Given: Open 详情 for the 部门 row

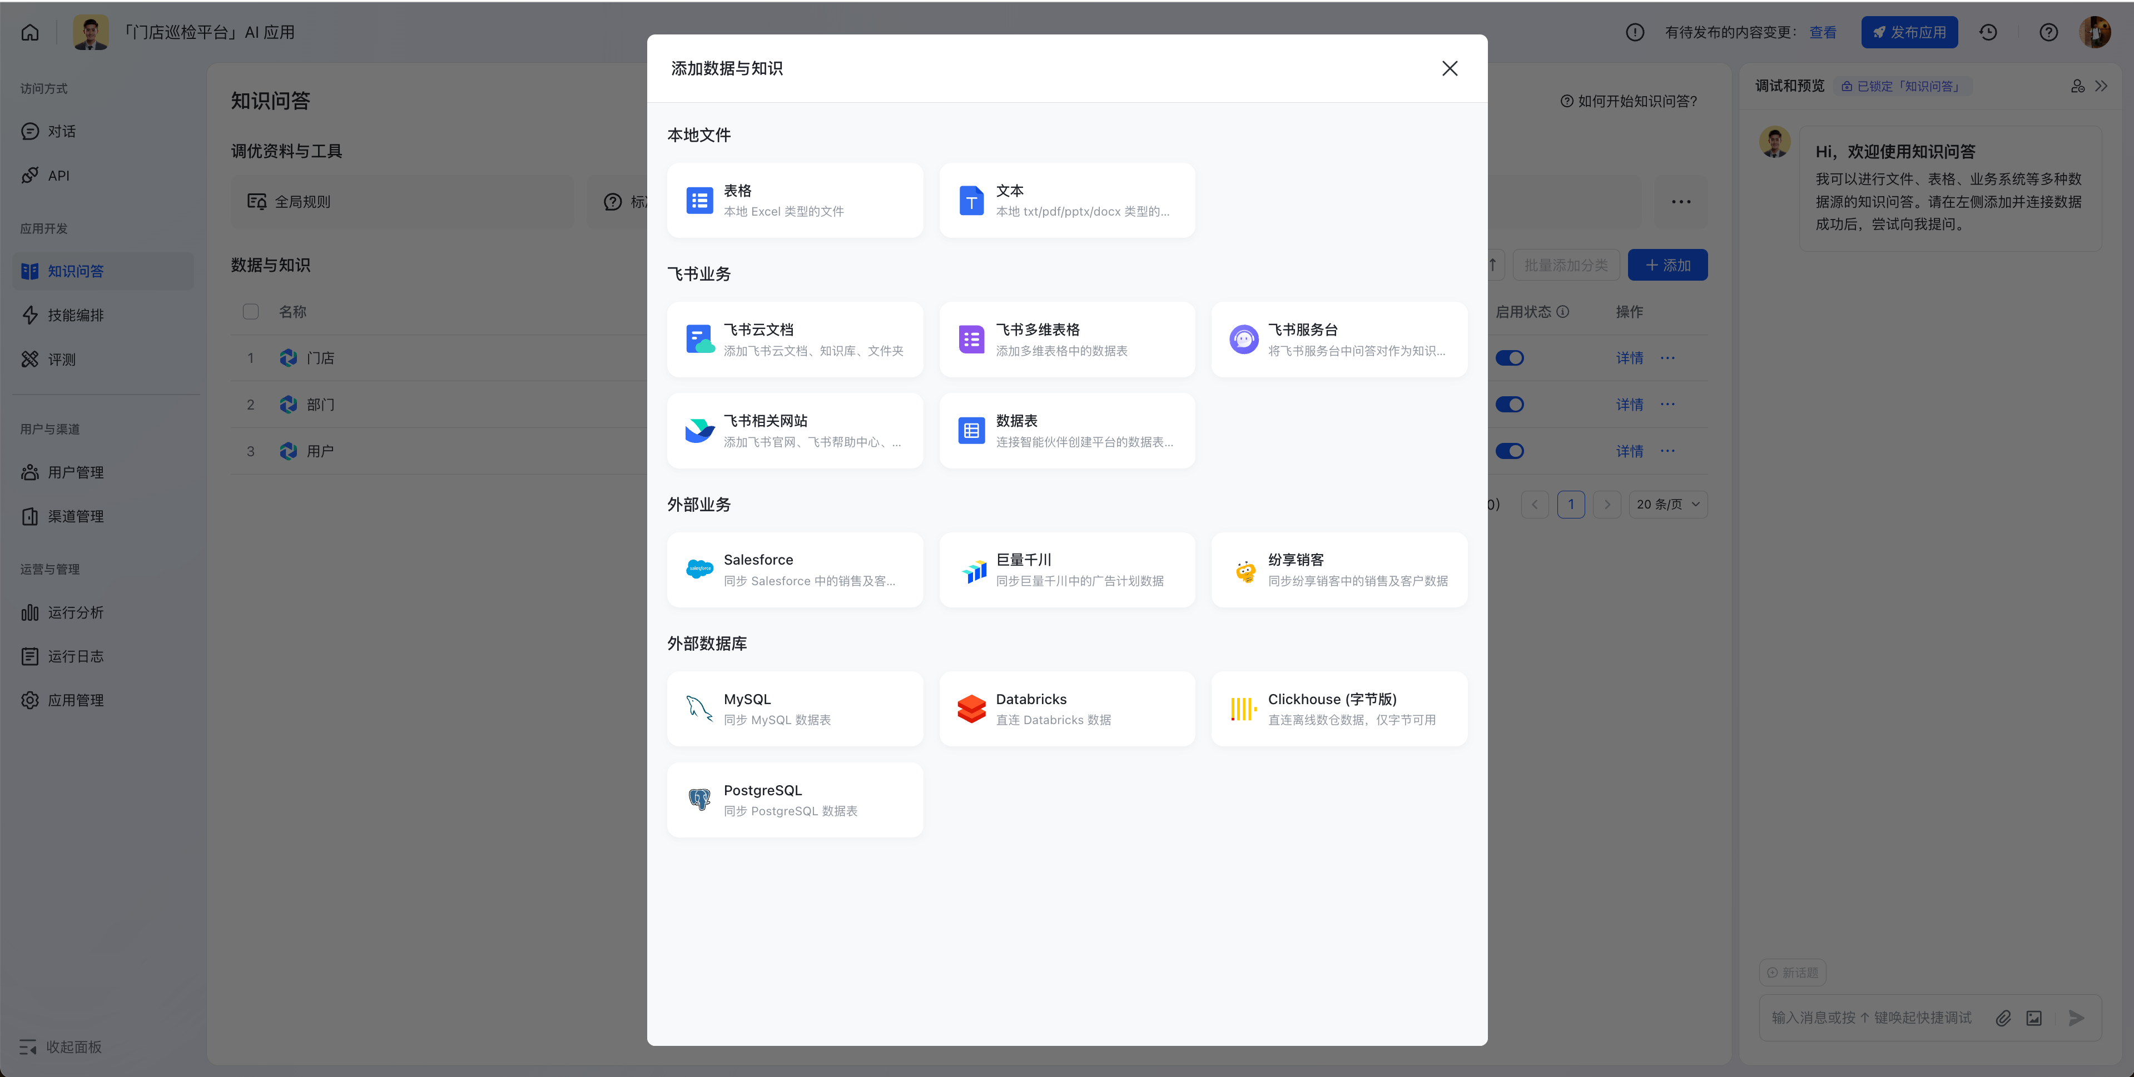Looking at the screenshot, I should pos(1630,404).
